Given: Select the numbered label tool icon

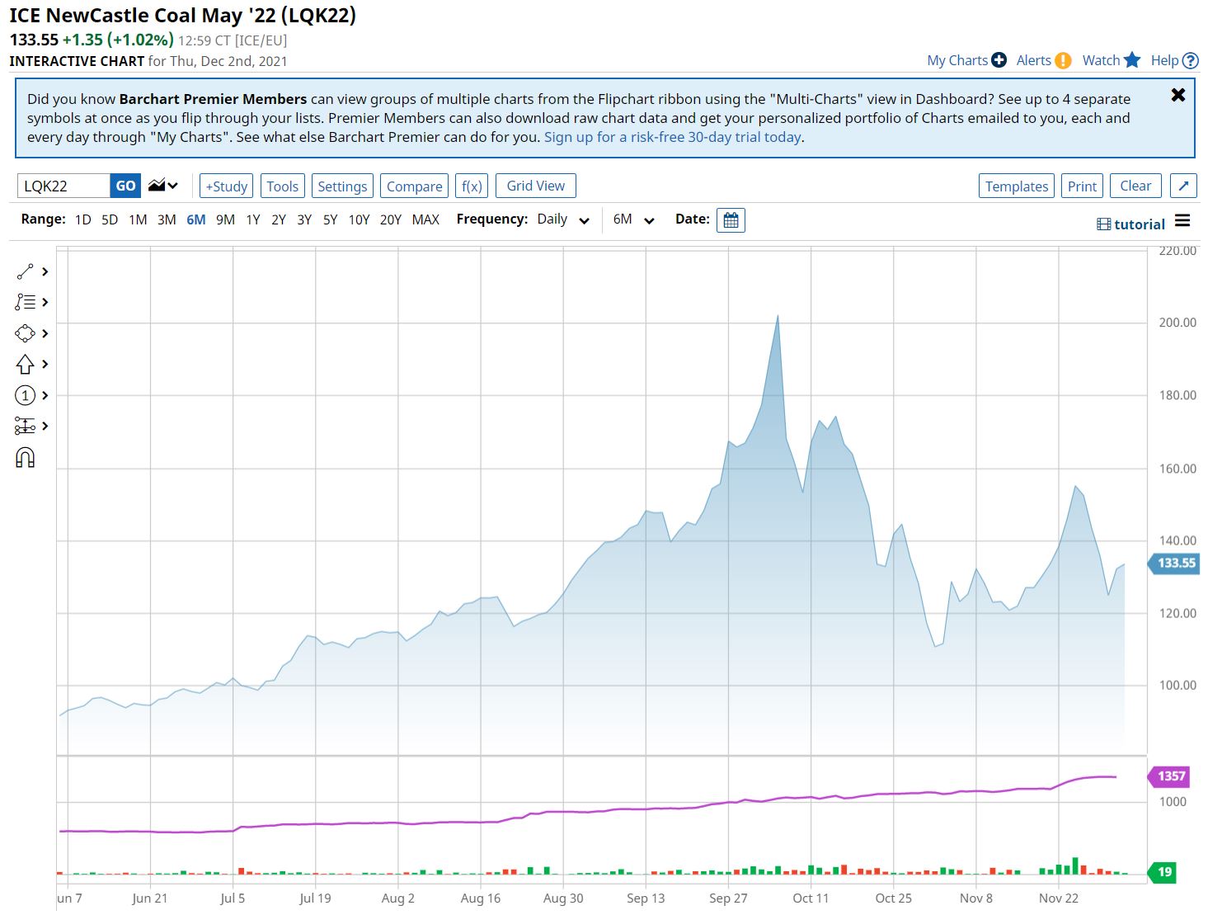Looking at the screenshot, I should click(x=25, y=395).
